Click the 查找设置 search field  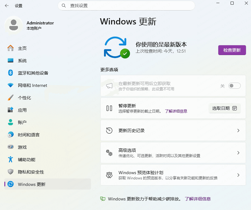pos(127,6)
